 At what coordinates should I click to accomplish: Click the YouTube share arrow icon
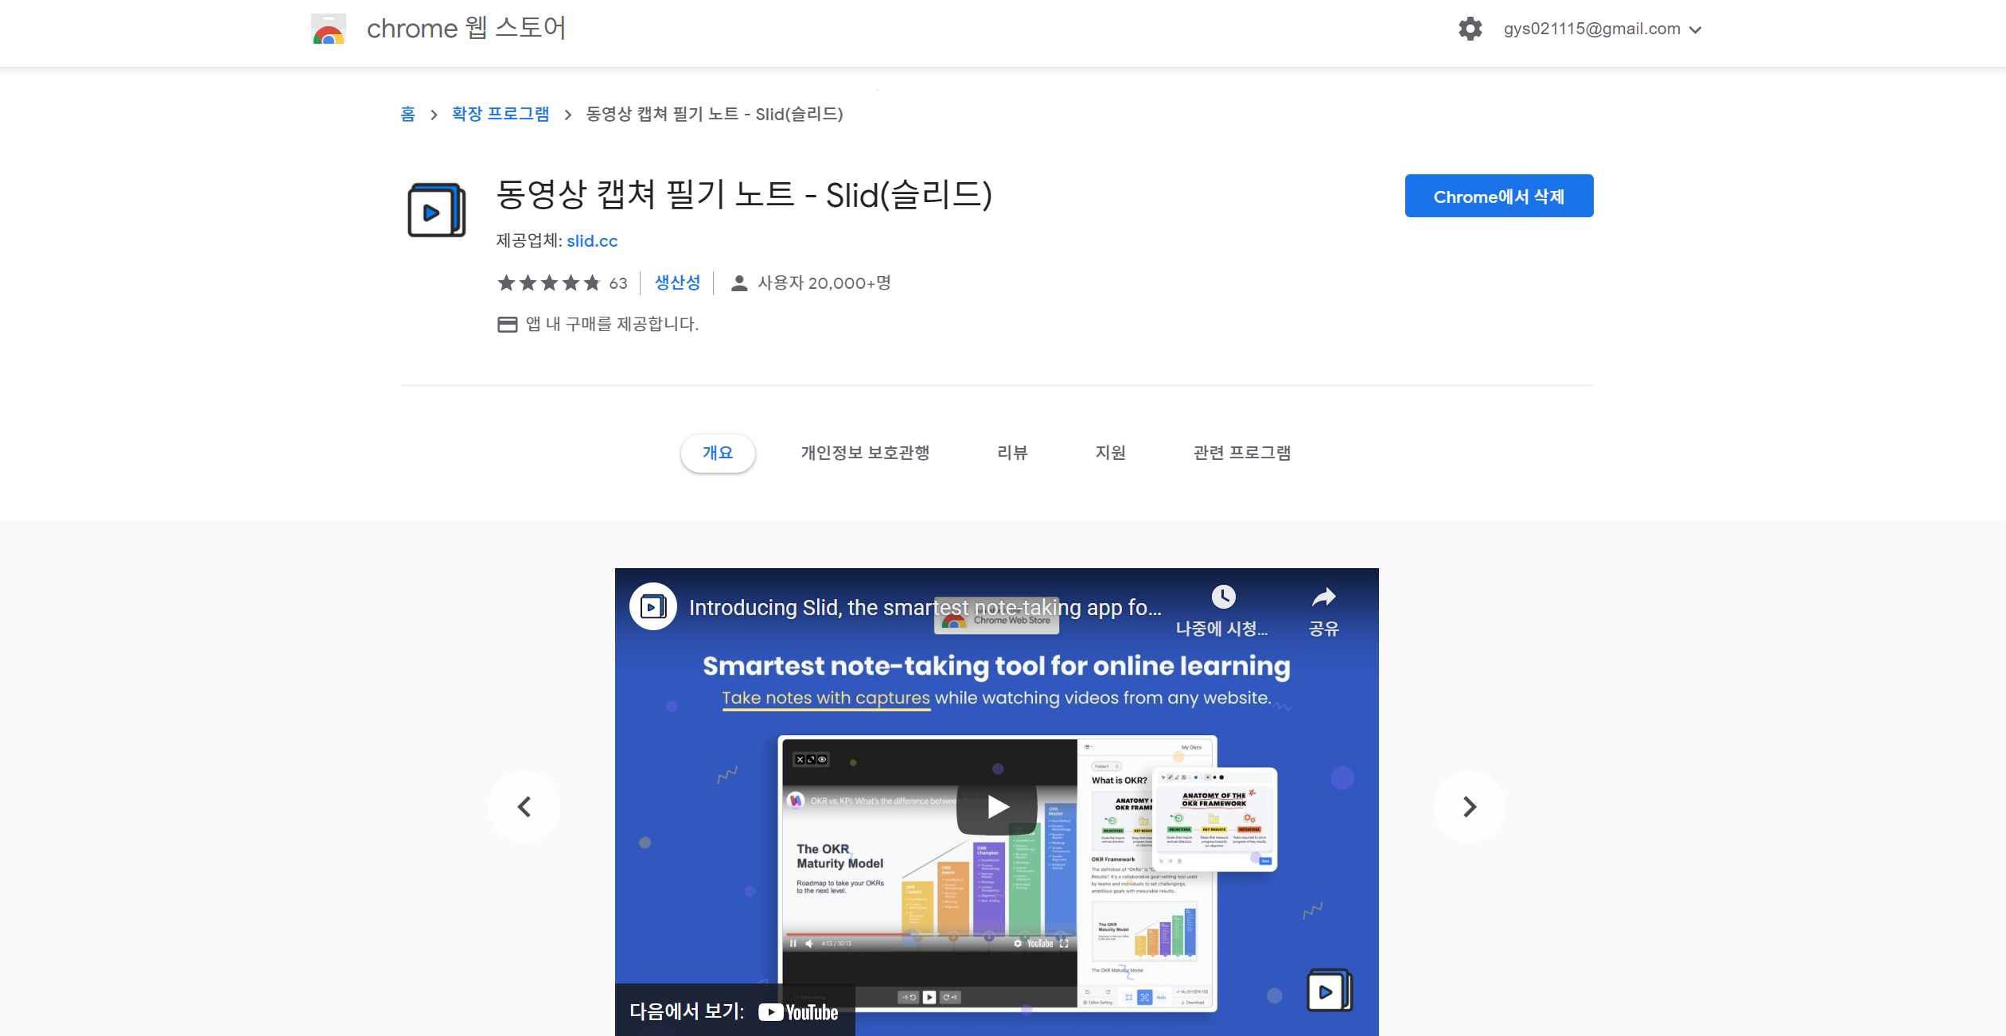1323,598
